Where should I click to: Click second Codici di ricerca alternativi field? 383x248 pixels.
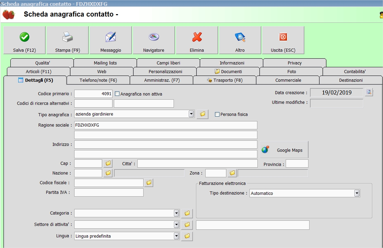144,103
